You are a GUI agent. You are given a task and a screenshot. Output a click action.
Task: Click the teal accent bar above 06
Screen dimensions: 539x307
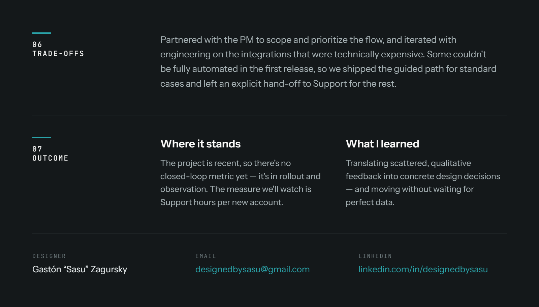click(x=42, y=33)
